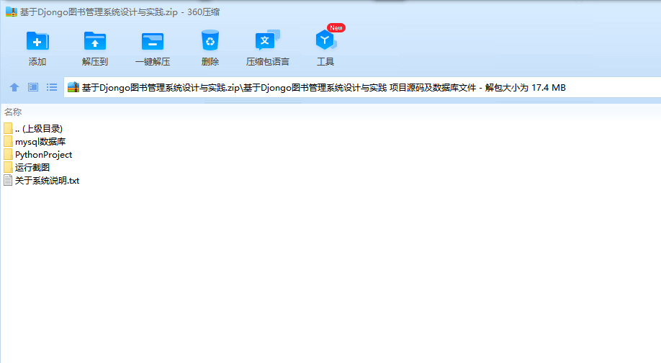
Task: Click the 关于系统说明.txt document icon
Action: 8,181
